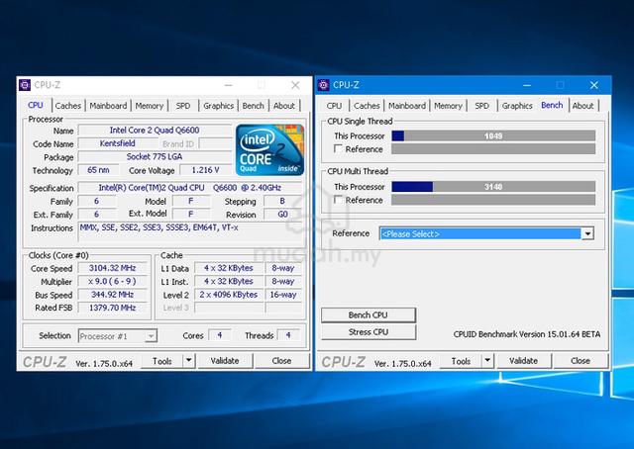Click Close button in right window

[x=581, y=361]
